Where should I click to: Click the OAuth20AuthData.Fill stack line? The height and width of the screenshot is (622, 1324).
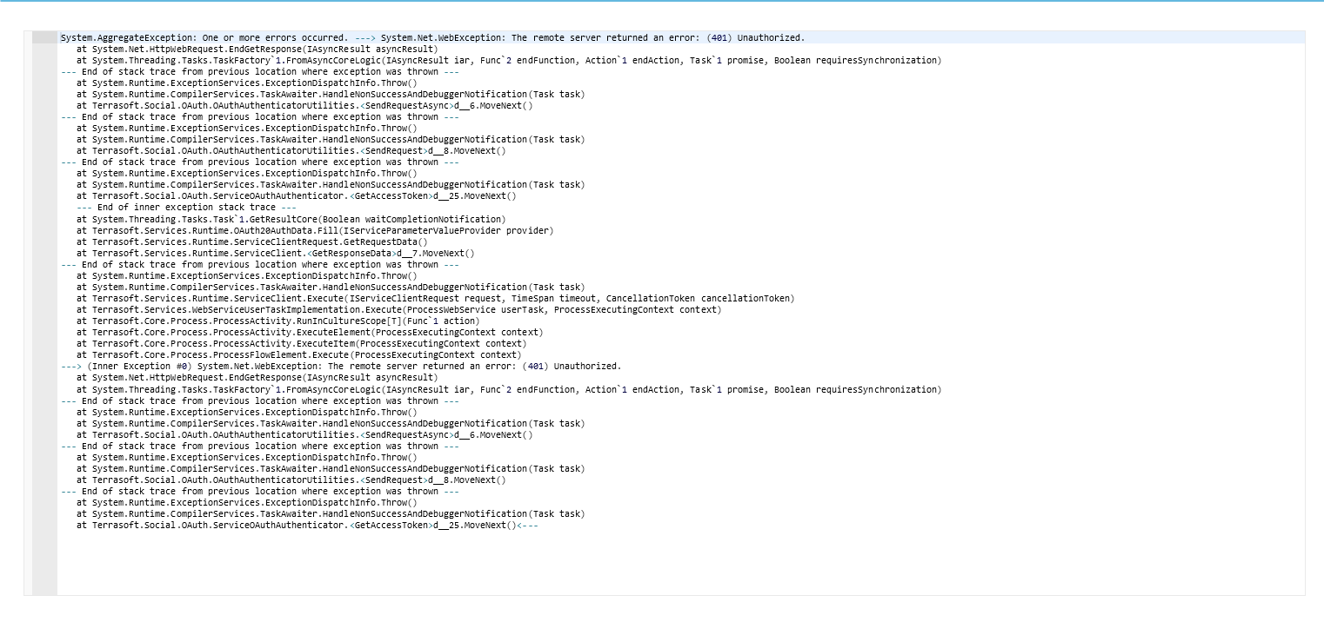(315, 231)
